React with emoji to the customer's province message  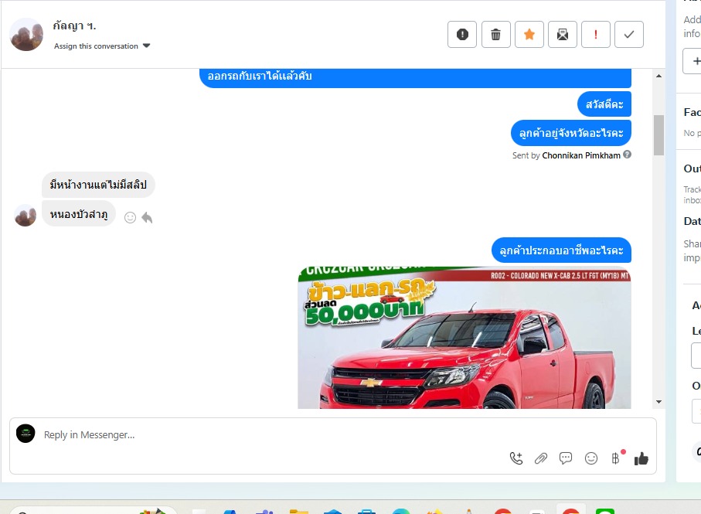coord(130,218)
